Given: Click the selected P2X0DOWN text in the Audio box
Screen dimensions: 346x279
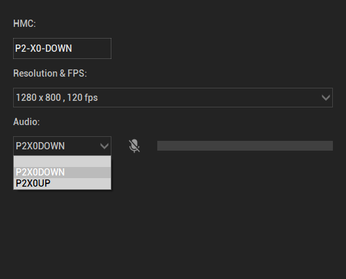Looking at the screenshot, I should [40, 146].
